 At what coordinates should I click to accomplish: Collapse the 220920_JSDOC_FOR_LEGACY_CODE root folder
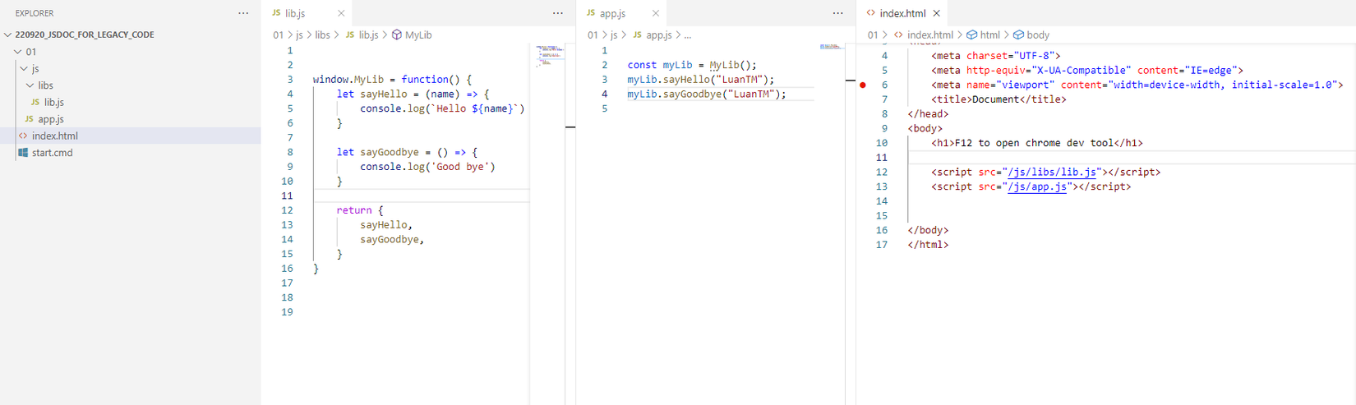[8, 35]
